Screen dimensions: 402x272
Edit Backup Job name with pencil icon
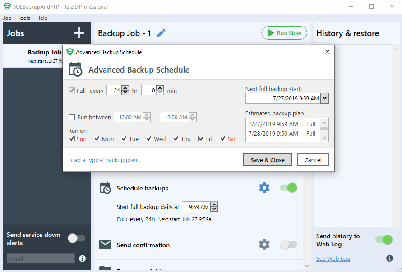(x=161, y=33)
